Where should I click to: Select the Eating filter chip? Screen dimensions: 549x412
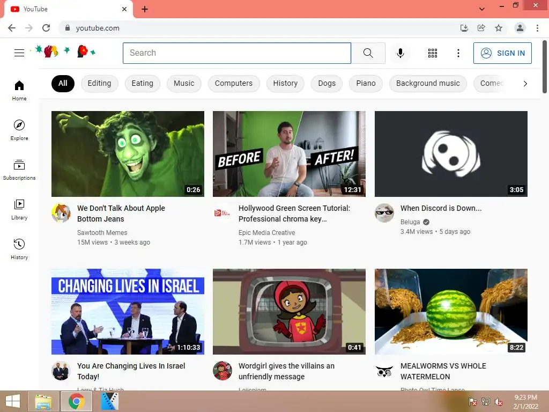pyautogui.click(x=143, y=83)
